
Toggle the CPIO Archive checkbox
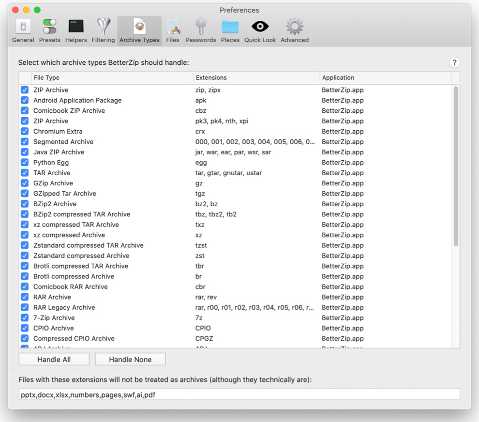tap(25, 328)
